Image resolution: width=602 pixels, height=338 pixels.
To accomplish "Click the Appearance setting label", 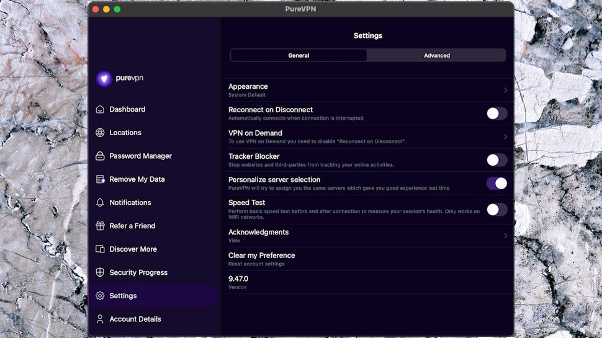I will [248, 87].
